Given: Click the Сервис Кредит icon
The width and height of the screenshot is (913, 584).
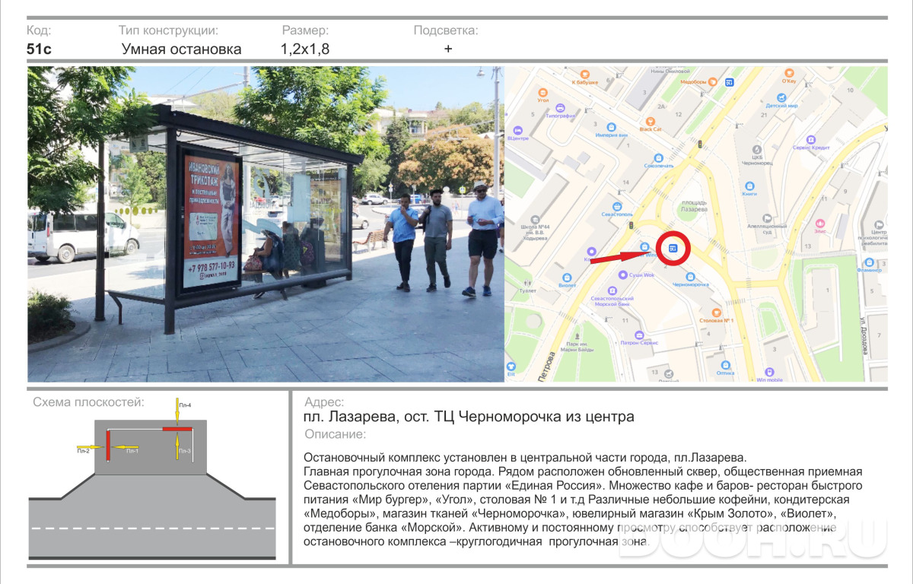Looking at the screenshot, I should [x=810, y=140].
